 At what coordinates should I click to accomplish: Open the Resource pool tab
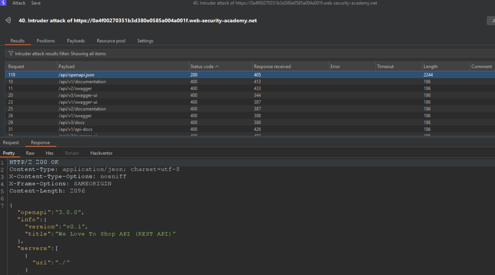tap(111, 41)
